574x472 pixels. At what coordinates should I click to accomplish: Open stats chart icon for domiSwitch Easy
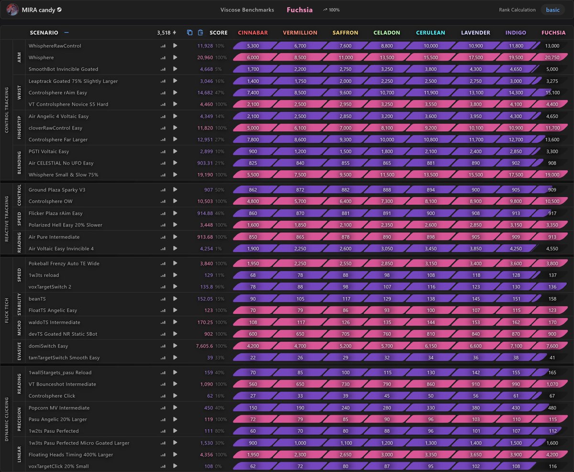coord(163,346)
